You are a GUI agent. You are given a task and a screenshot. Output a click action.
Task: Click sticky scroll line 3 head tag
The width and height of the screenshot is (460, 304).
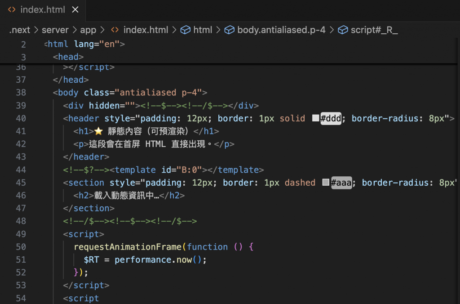pos(68,57)
